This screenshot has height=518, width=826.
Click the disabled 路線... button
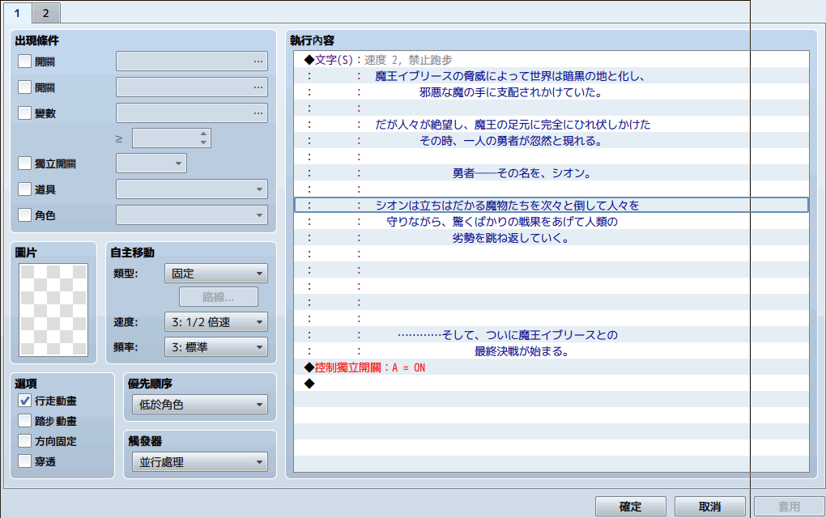tap(219, 297)
